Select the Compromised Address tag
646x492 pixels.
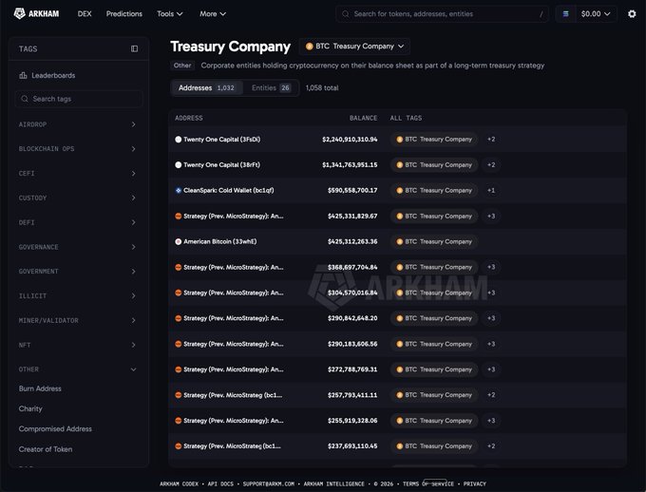[x=55, y=429]
